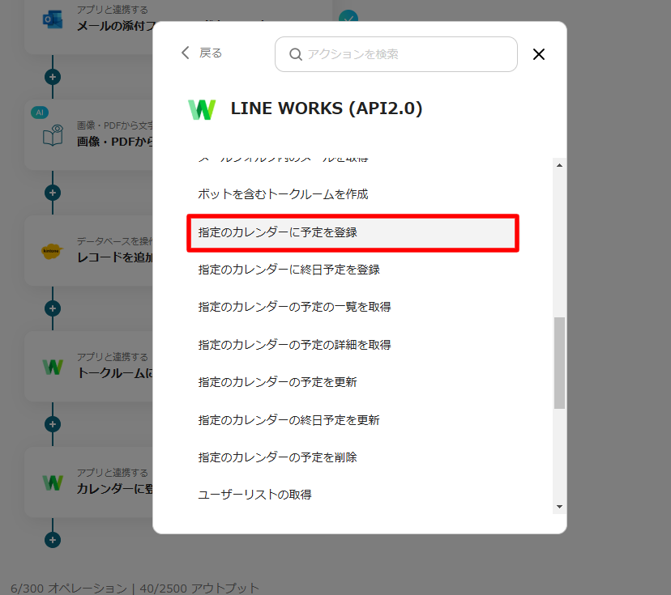Screen dimensions: 671x595
Task: Click the LINE WORKS logo in the dialog header
Action: 202,109
